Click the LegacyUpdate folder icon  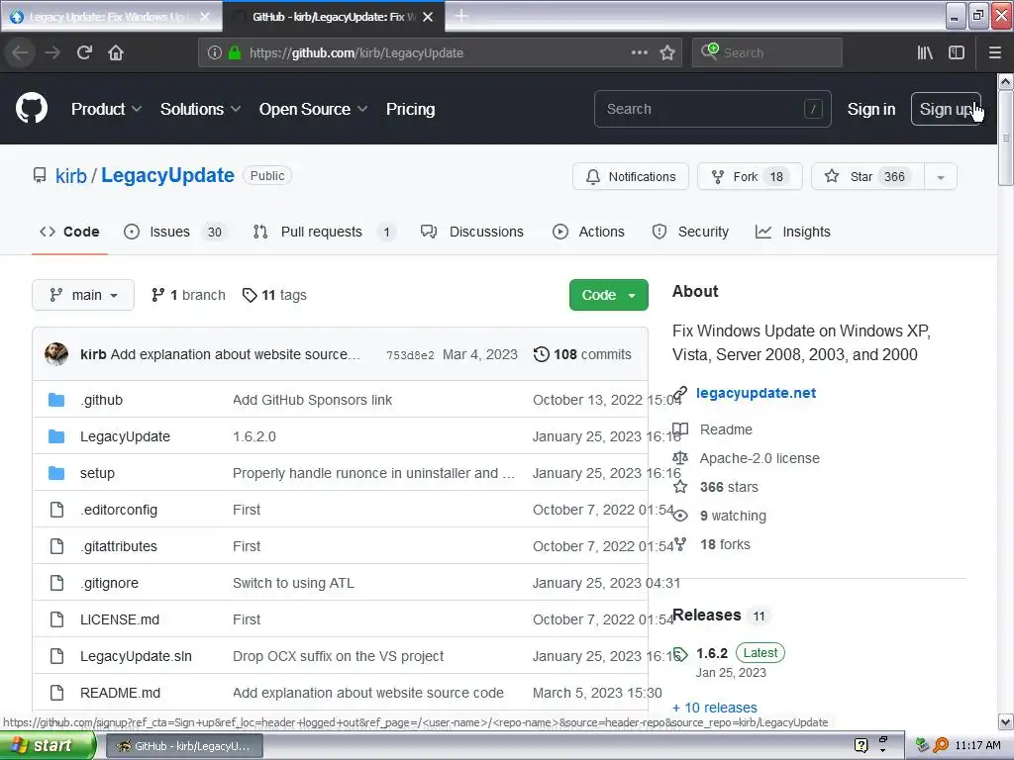click(x=56, y=436)
